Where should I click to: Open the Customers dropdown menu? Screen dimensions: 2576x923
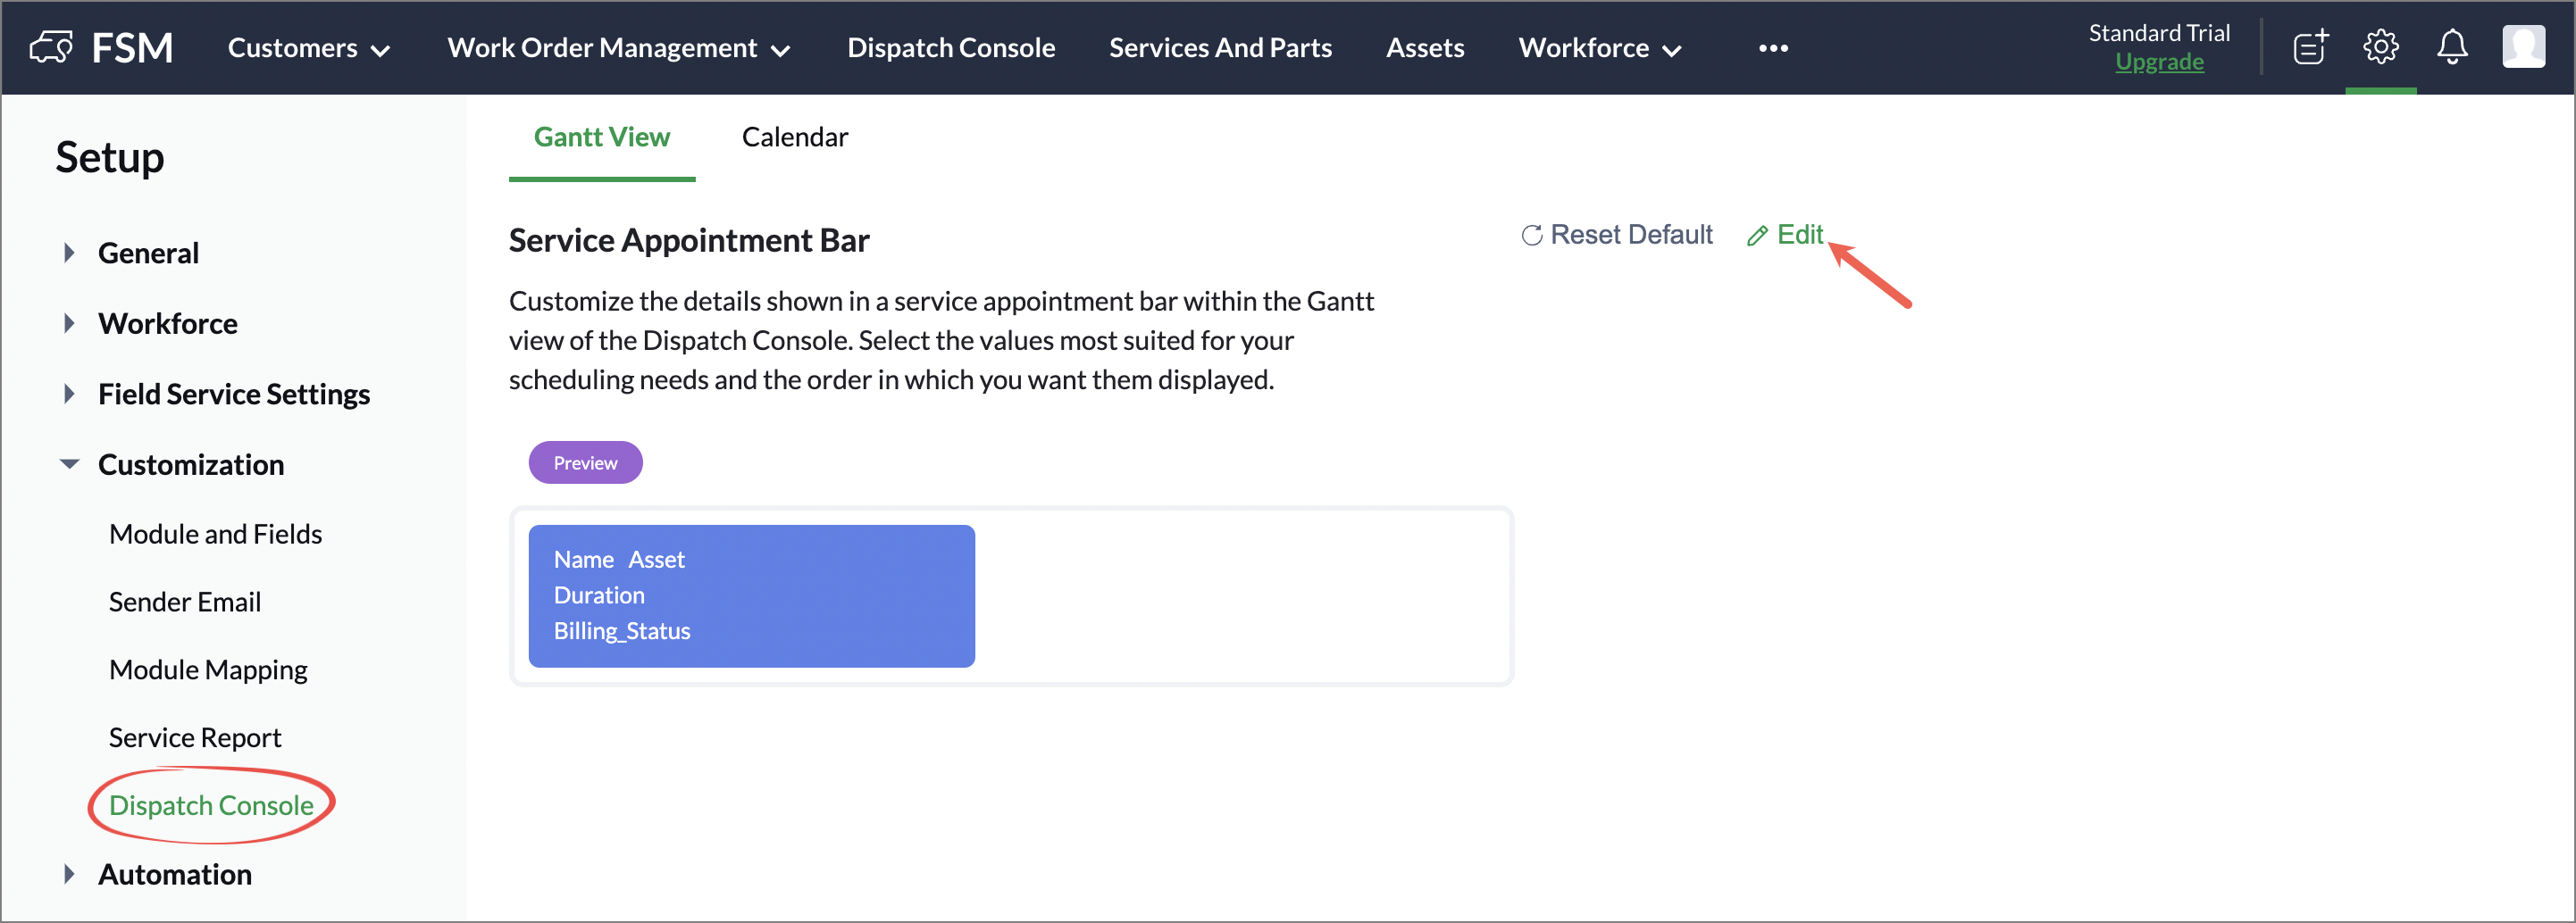coord(308,48)
